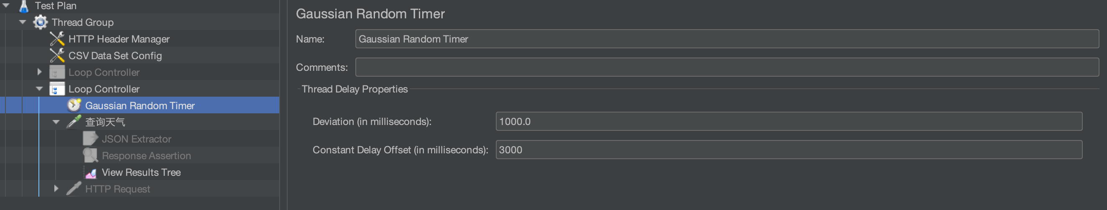Click the 查询天气 sampler pipette icon

tap(74, 122)
